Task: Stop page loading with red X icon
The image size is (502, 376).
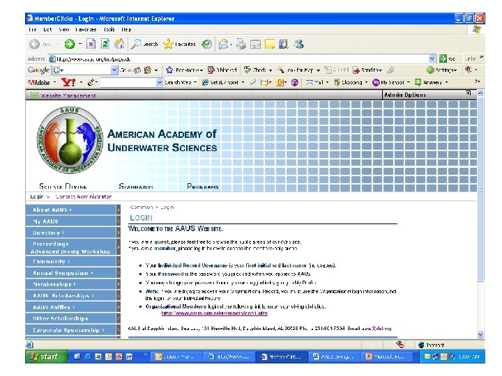Action: pyautogui.click(x=91, y=44)
